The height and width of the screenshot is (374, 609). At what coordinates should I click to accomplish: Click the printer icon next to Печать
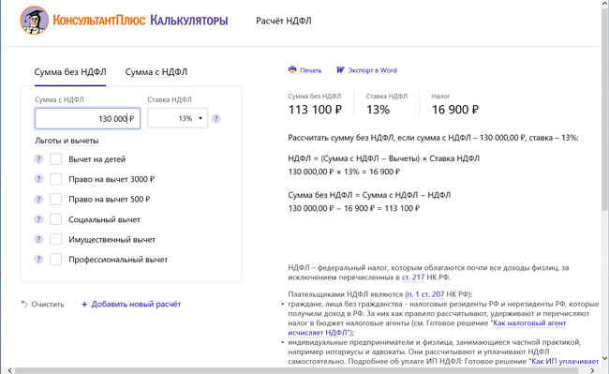(292, 69)
